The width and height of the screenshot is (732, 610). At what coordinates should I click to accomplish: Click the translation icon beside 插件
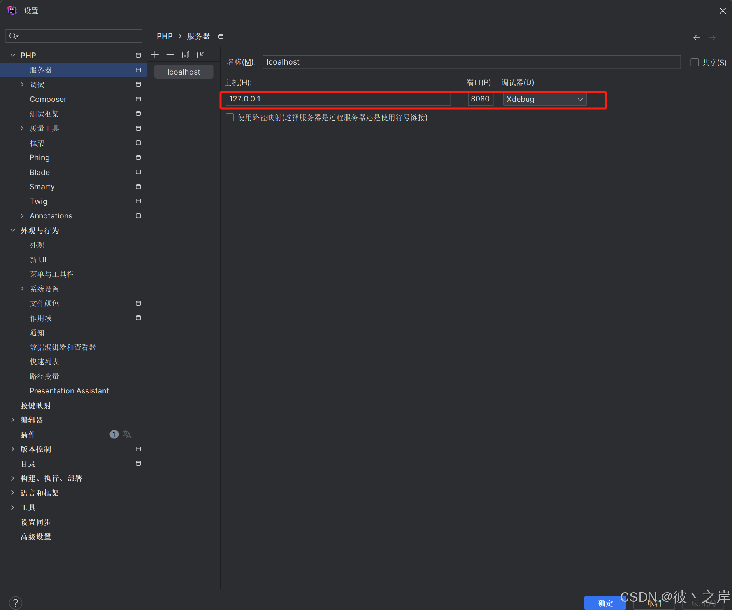[126, 434]
